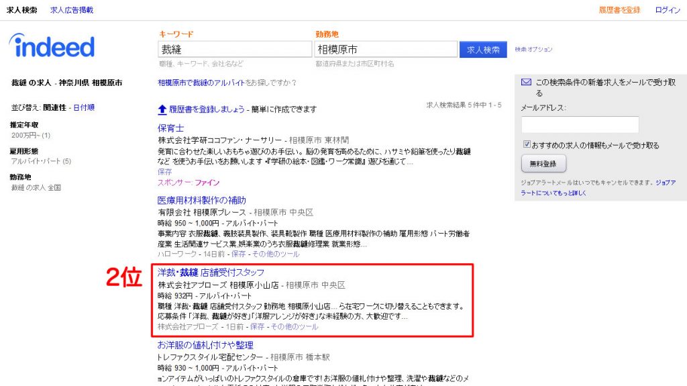Focus the 勤務地 input containing 相模原市
The height and width of the screenshot is (386, 687).
(x=386, y=49)
